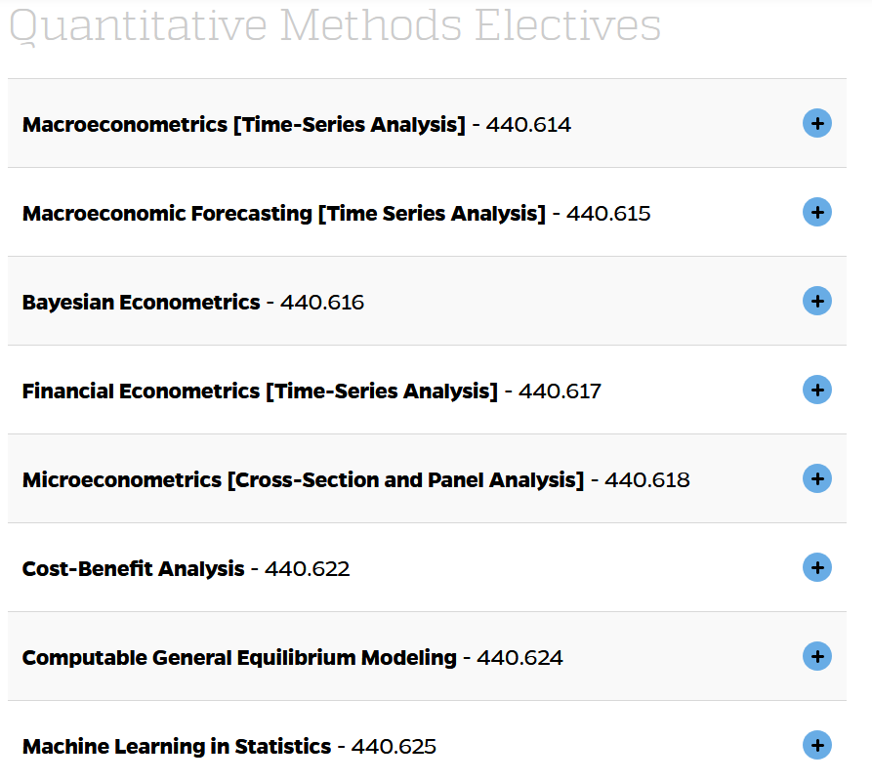Expand Microeconometrics 440.618 using plus icon
872x782 pixels.
(817, 479)
